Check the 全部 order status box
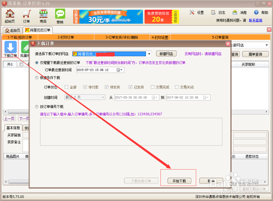273x201 pixels. tap(66, 87)
